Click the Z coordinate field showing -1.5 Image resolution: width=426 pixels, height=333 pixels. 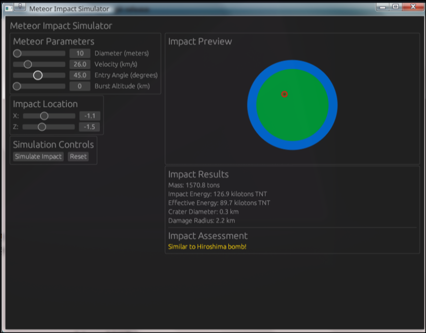[88, 127]
